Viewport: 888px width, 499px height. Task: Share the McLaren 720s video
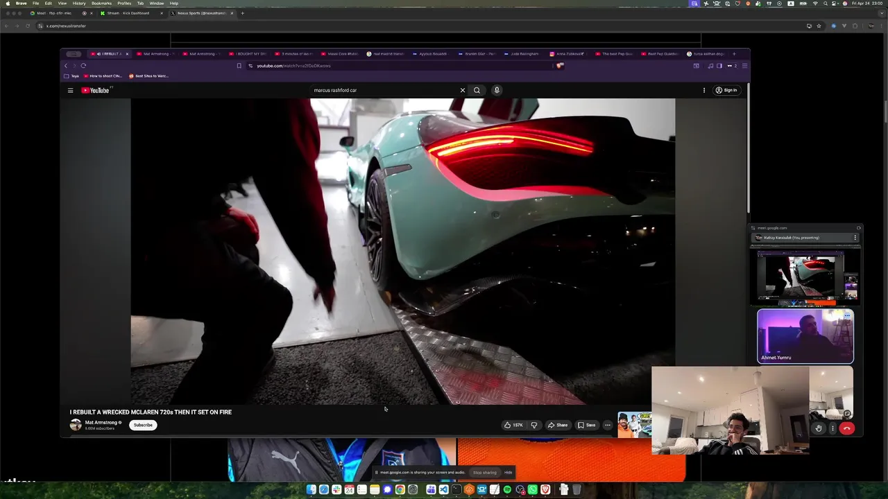click(x=558, y=425)
